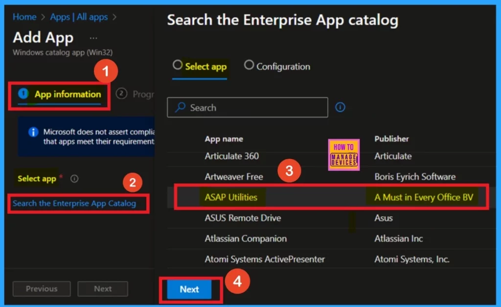This screenshot has width=501, height=307.
Task: Sort by Publisher column header
Action: [391, 139]
